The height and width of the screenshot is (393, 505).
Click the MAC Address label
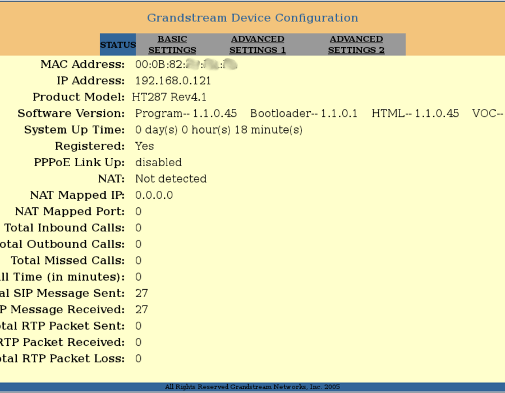pos(82,64)
